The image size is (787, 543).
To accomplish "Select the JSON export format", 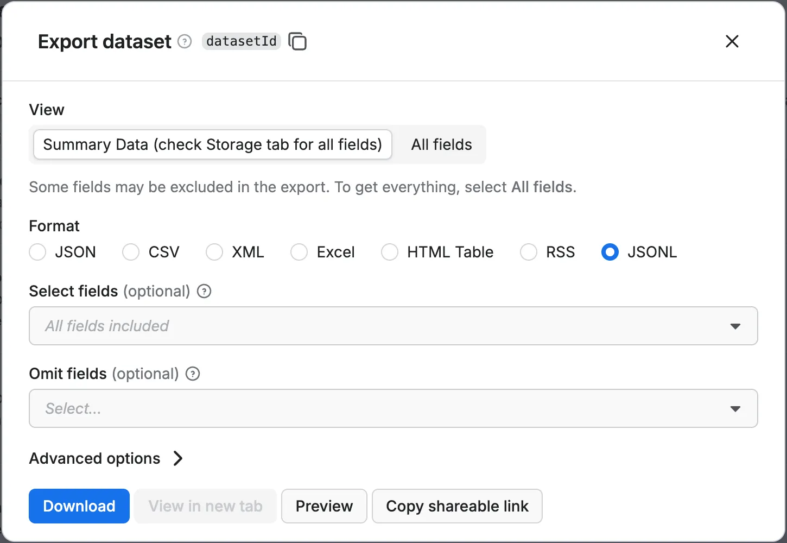I will (x=37, y=252).
